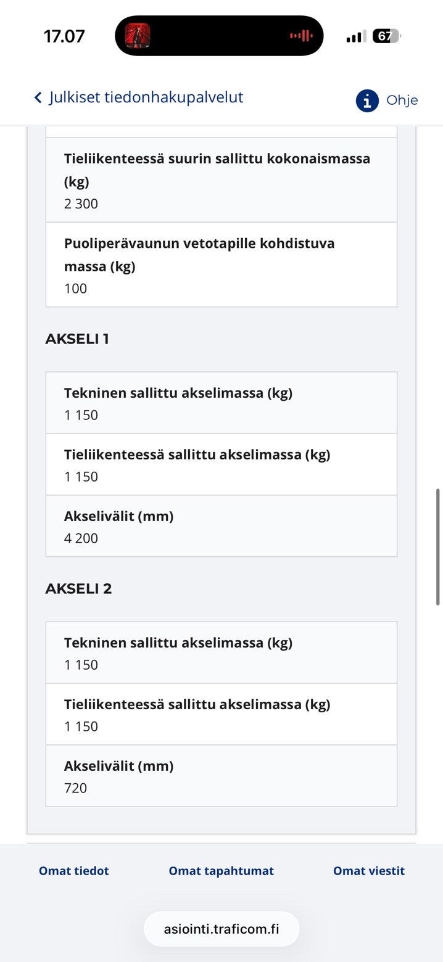Go back to Julkiset tiedonhakupalvelut
The width and height of the screenshot is (443, 962).
click(x=146, y=97)
